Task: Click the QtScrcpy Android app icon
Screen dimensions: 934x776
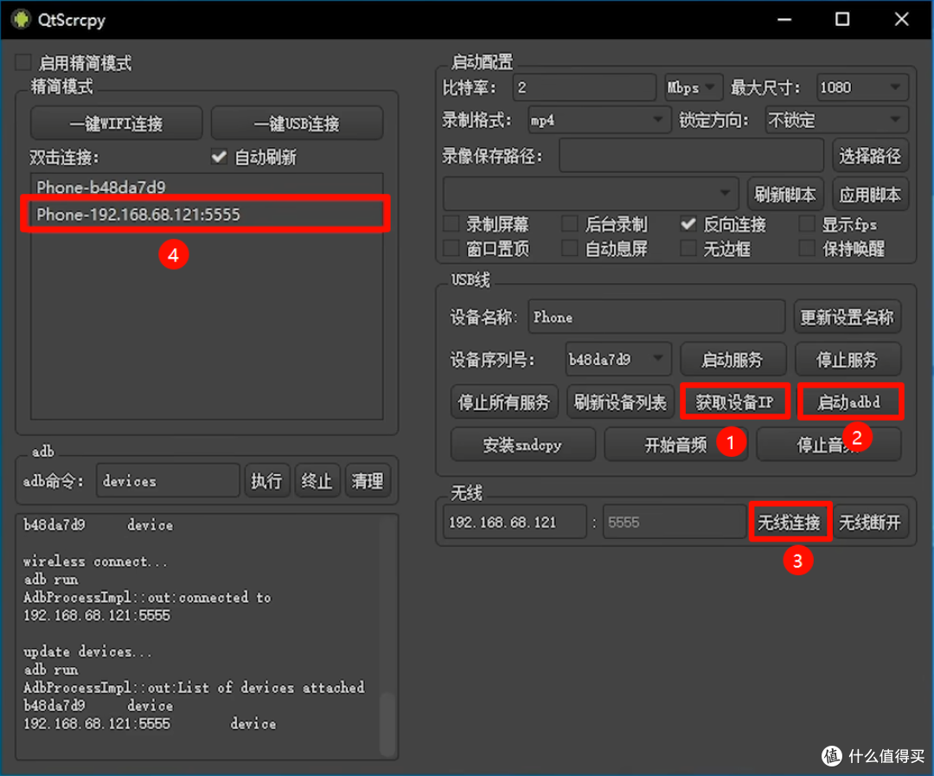Action: (x=22, y=19)
